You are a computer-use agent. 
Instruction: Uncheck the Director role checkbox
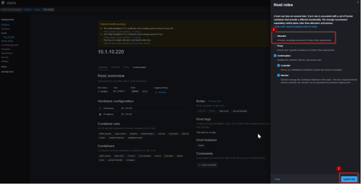tap(278, 75)
